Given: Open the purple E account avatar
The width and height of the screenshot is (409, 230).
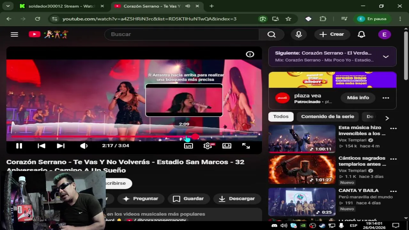Looking at the screenshot, I should click(384, 34).
